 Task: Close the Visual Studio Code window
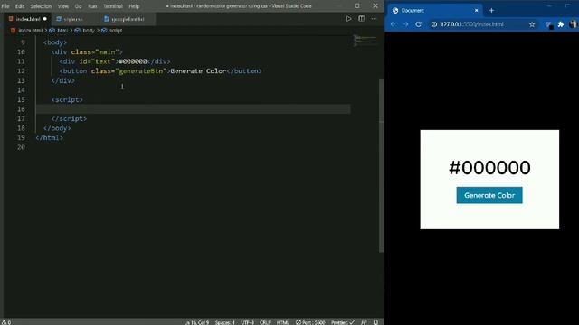coord(375,6)
